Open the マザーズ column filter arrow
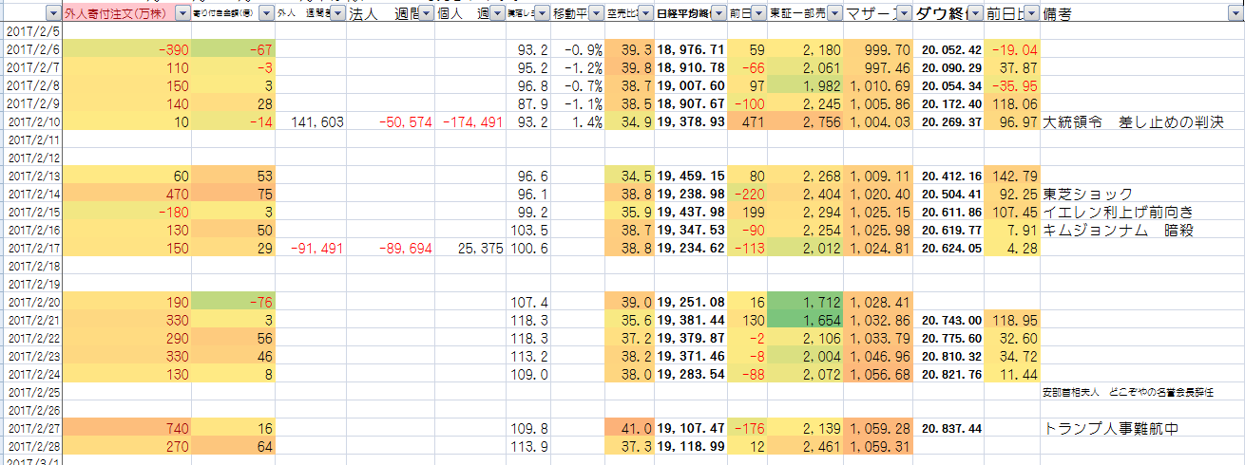The image size is (1245, 465). click(903, 14)
